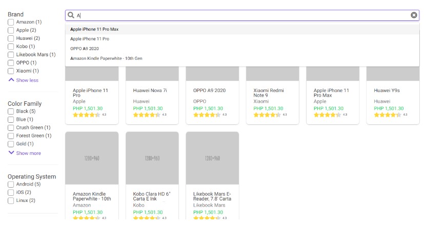Viewport: 426px width, 226px height.
Task: Check the Forest Green color filter
Action: [11, 136]
